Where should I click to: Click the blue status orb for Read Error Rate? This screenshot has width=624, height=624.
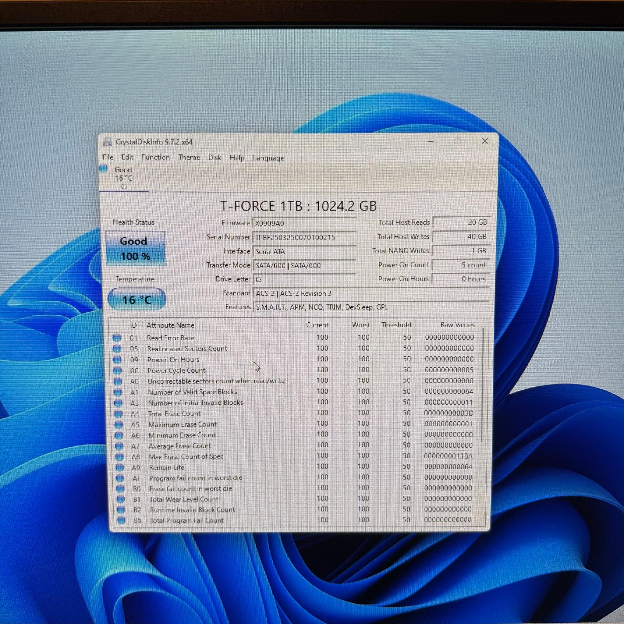click(117, 338)
